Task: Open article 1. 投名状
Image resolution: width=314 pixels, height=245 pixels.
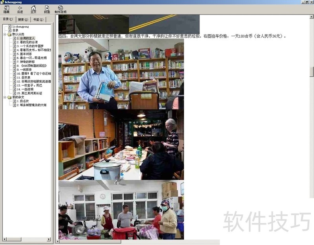Action: [x=24, y=101]
